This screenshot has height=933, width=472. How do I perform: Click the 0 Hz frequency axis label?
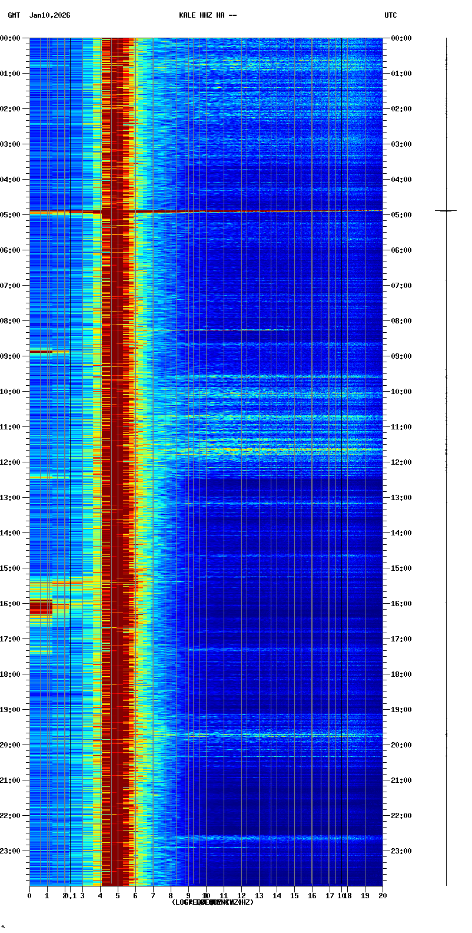pyautogui.click(x=29, y=896)
